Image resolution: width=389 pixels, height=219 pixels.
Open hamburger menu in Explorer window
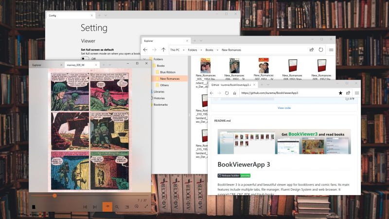[331, 50]
